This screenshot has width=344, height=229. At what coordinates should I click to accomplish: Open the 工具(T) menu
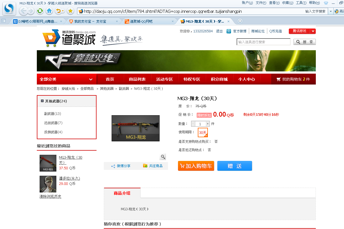[301, 3]
